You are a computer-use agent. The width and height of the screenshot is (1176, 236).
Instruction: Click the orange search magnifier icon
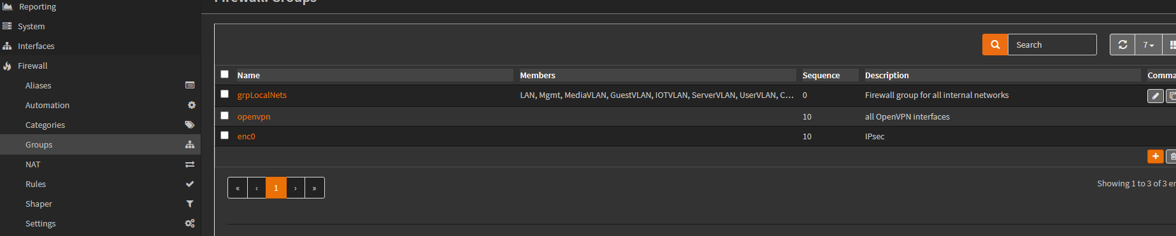click(x=995, y=45)
